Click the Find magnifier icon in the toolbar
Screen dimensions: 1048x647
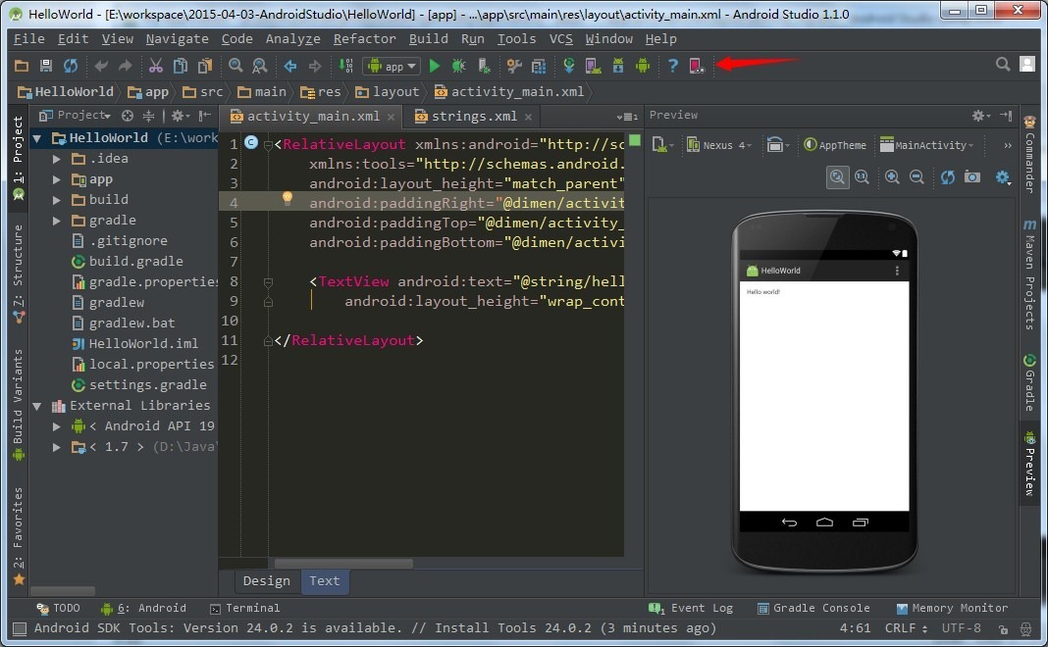pyautogui.click(x=236, y=66)
